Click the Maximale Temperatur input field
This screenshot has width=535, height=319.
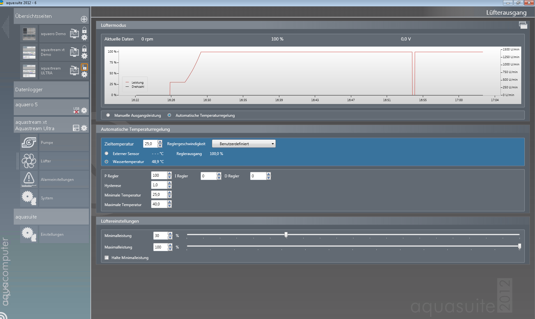(x=159, y=204)
